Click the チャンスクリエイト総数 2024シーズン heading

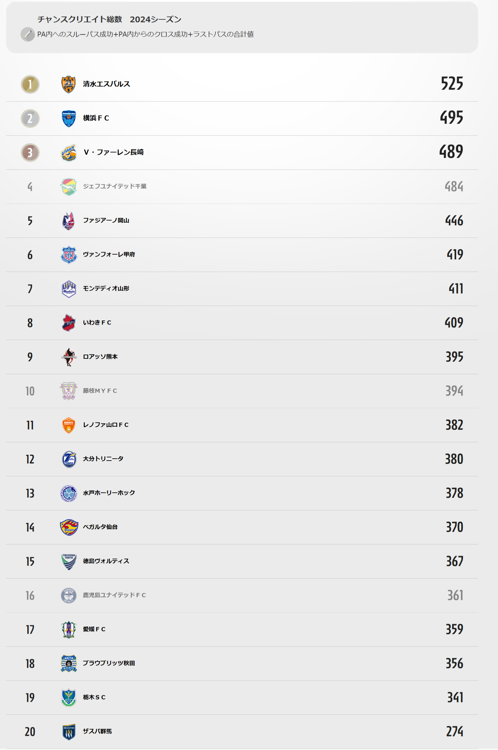point(109,19)
